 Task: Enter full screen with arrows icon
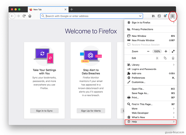point(173,51)
